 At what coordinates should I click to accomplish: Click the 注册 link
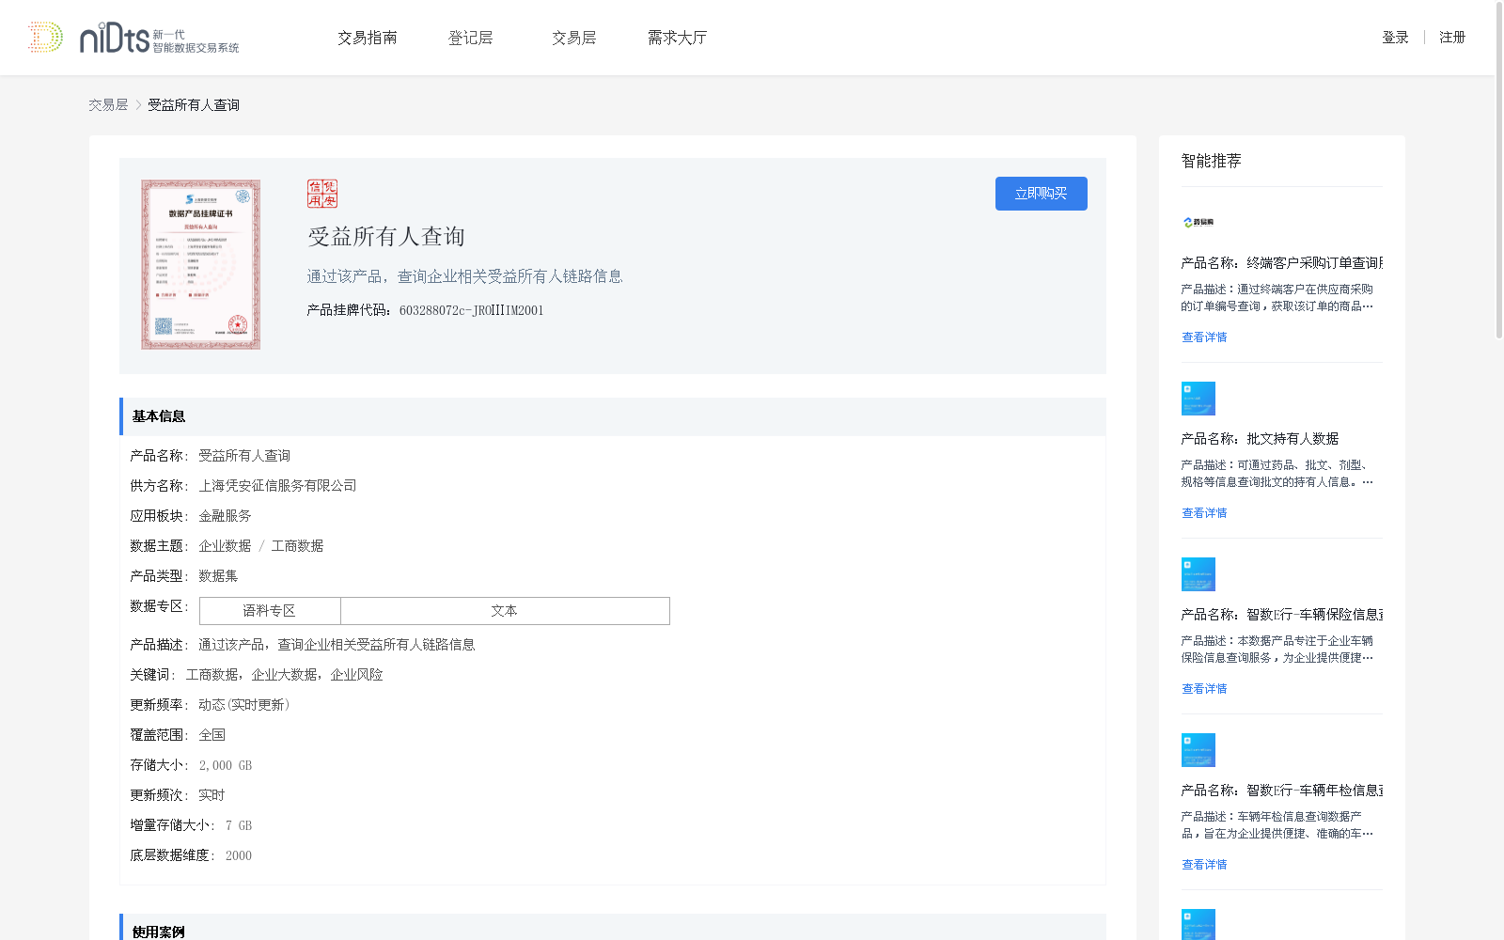(x=1452, y=38)
